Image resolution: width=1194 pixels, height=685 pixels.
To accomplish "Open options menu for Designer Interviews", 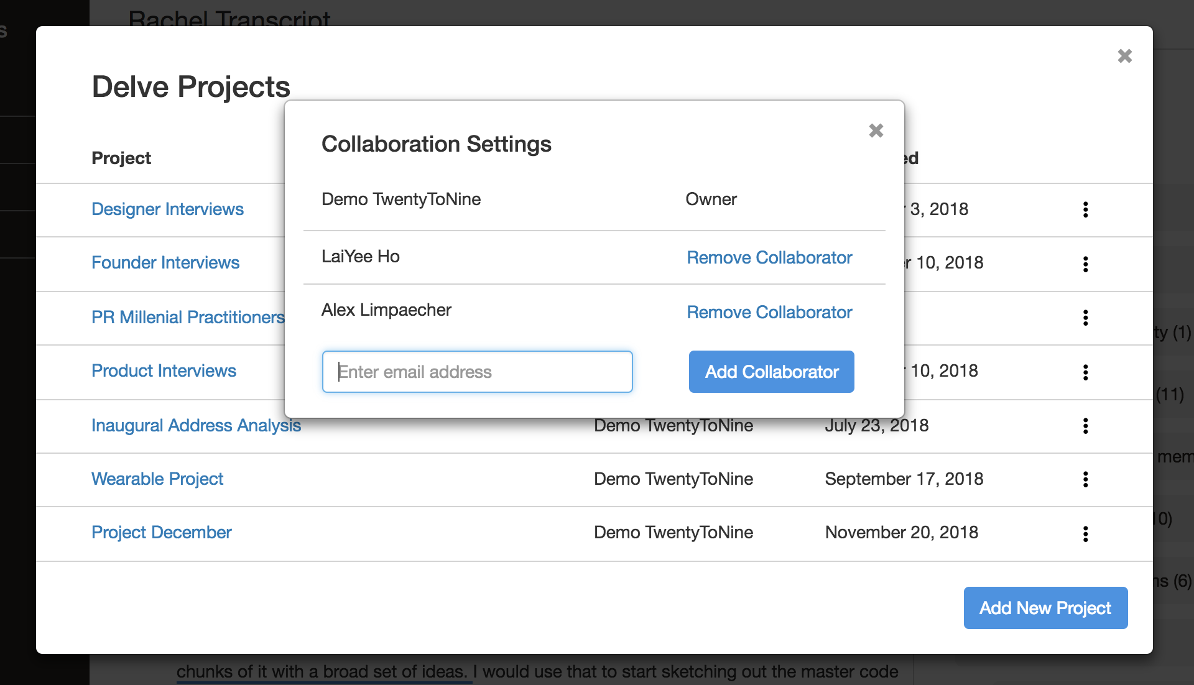I will (x=1086, y=210).
